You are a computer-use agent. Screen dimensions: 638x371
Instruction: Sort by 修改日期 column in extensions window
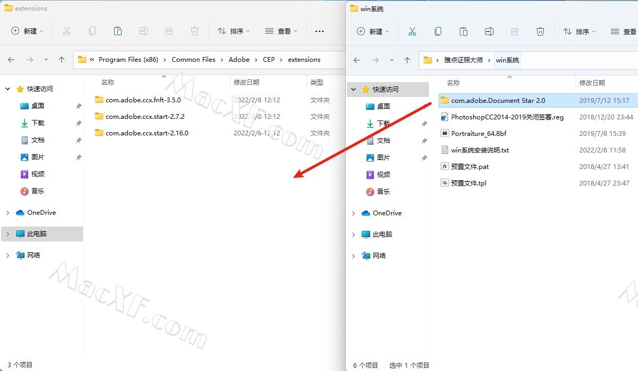click(x=246, y=82)
